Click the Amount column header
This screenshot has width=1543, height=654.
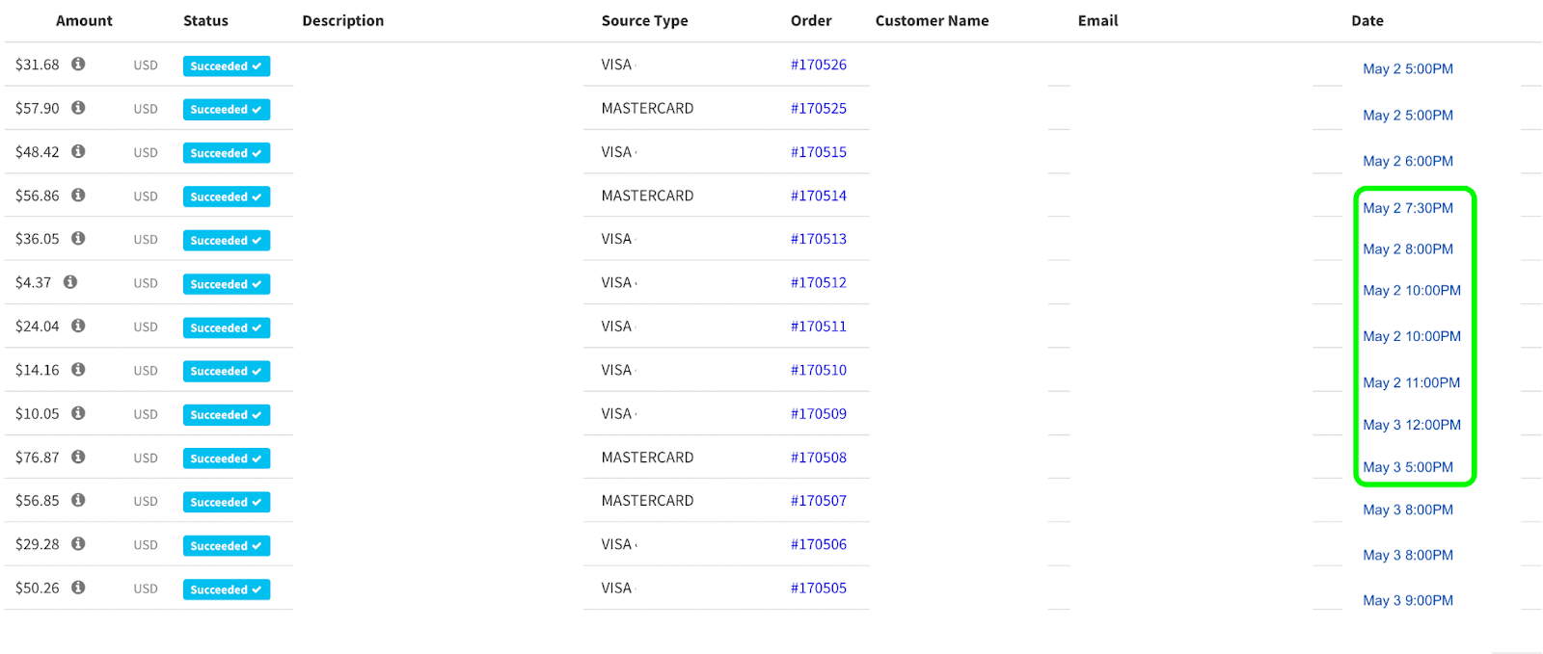click(x=84, y=20)
